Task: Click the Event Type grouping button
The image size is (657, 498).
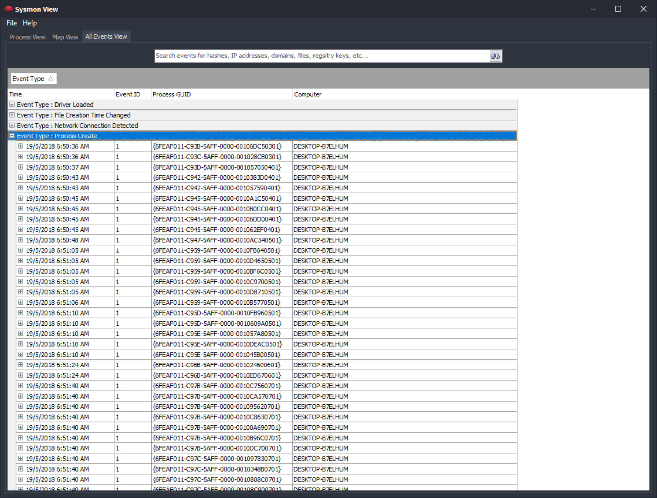Action: 28,79
